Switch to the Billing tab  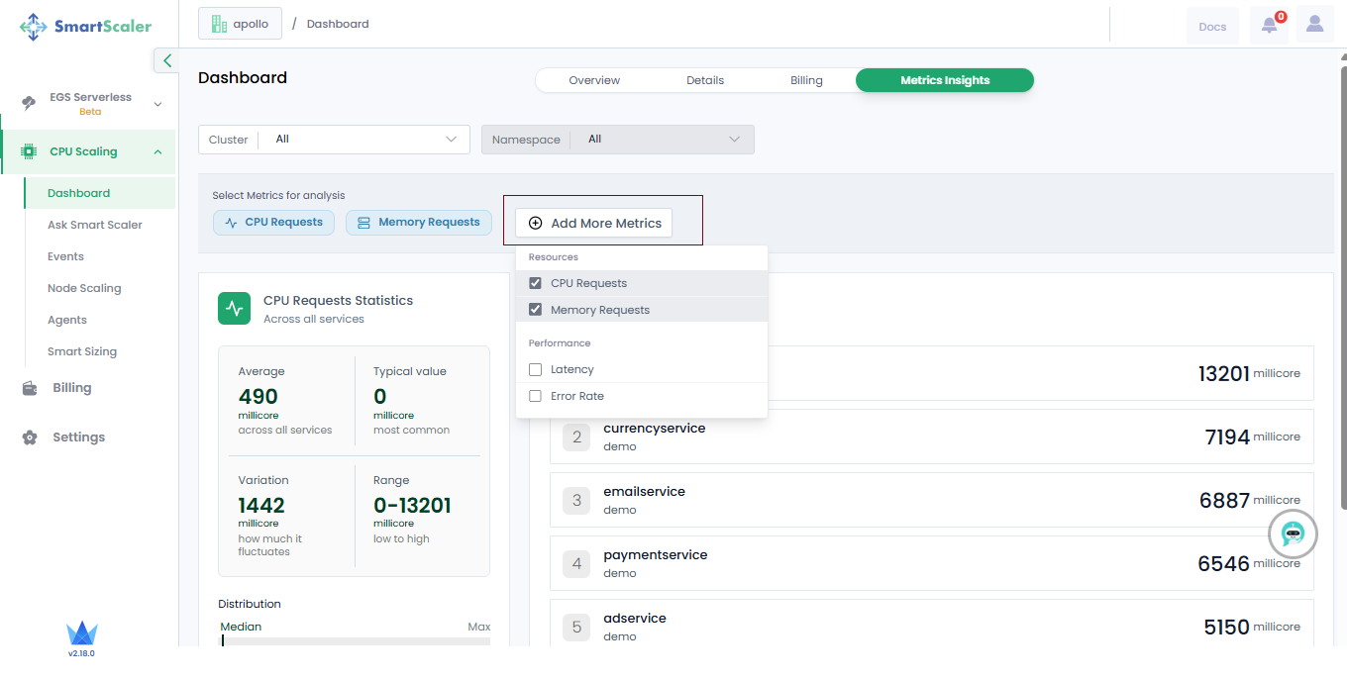[x=806, y=80]
